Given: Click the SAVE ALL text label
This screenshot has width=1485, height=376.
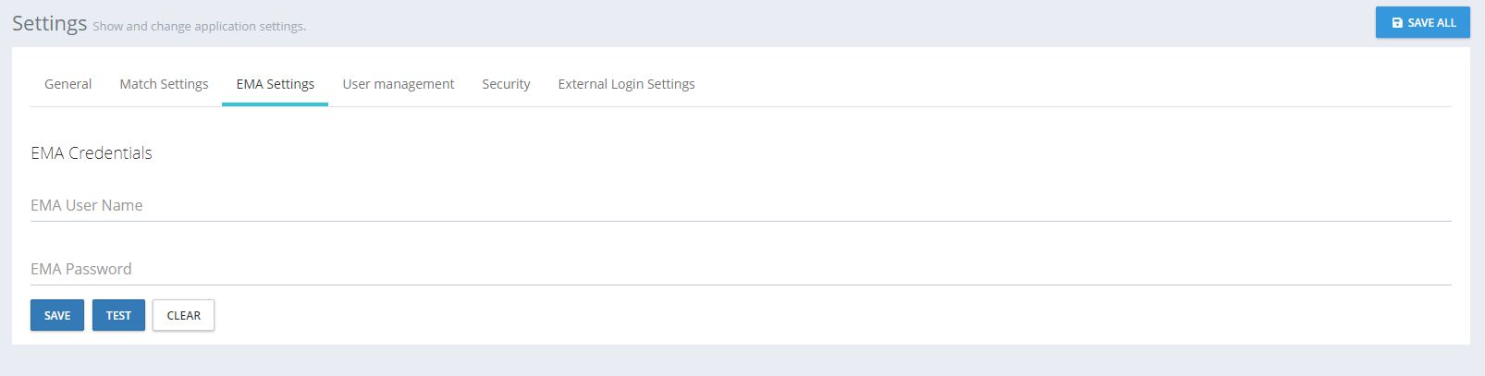Looking at the screenshot, I should point(1431,23).
